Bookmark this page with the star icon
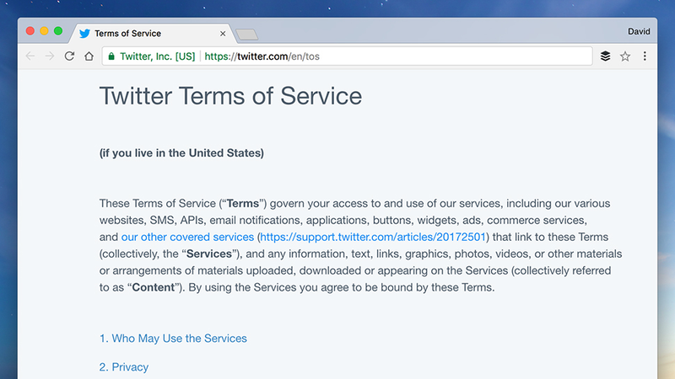Image resolution: width=675 pixels, height=379 pixels. (x=625, y=56)
